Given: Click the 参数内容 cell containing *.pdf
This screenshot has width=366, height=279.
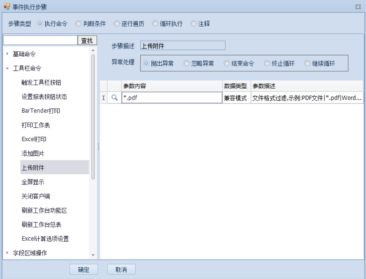Looking at the screenshot, I should point(171,98).
